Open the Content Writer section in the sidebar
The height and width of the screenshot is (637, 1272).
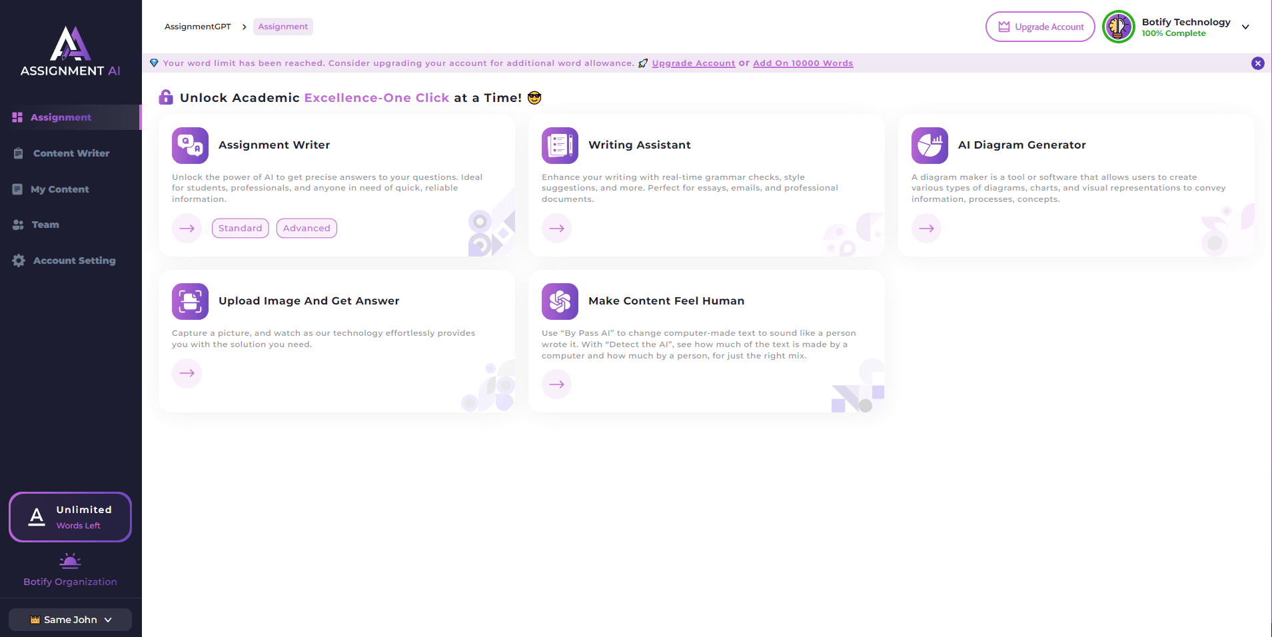[x=71, y=153]
